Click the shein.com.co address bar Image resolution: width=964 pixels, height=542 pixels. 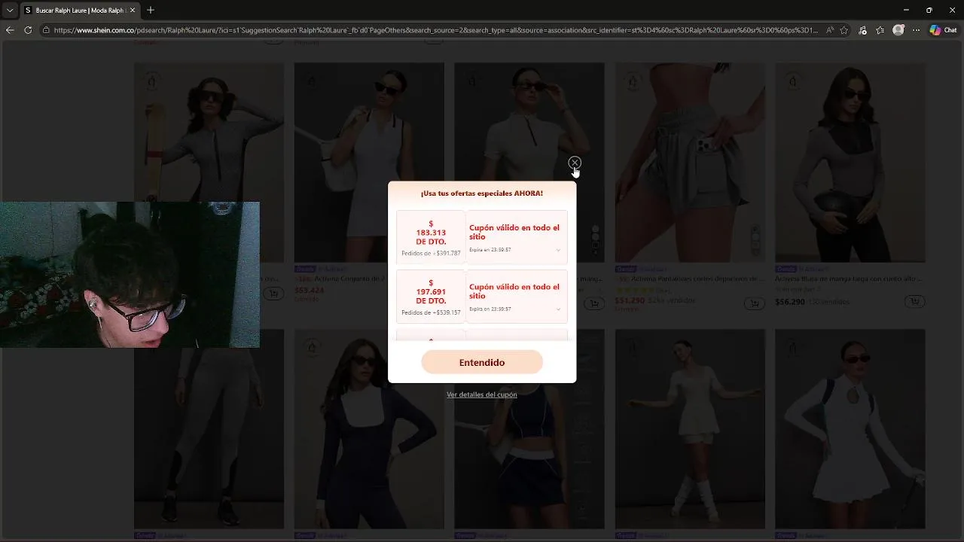(435, 30)
